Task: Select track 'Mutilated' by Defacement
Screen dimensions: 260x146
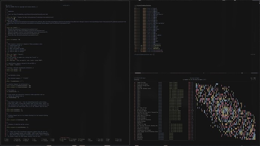Action: [140, 136]
